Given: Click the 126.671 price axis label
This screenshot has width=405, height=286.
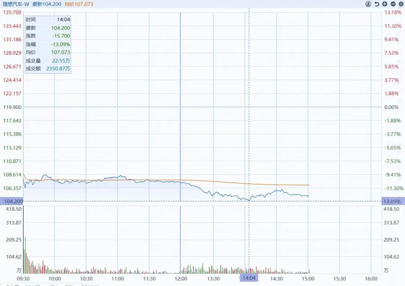Looking at the screenshot, I should (12, 67).
